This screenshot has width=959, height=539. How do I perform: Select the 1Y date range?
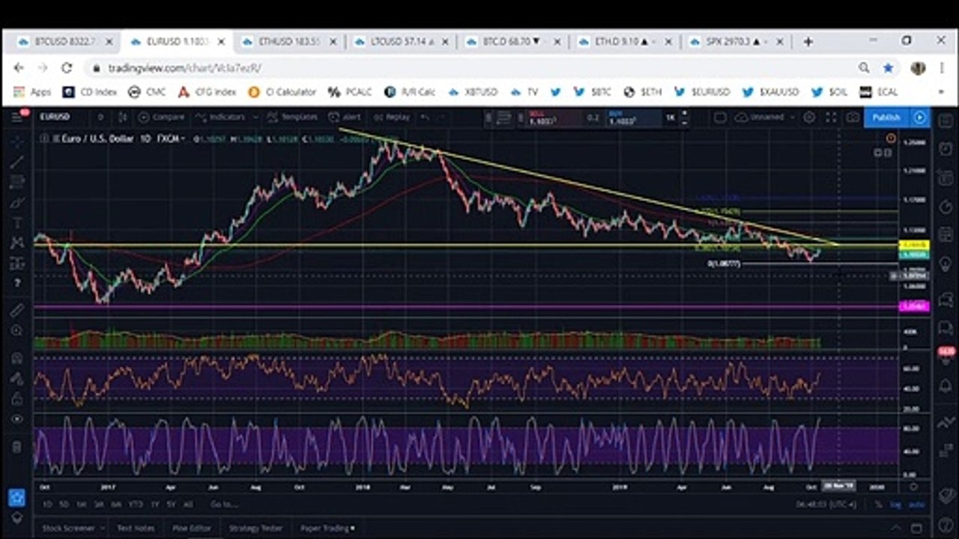coord(154,505)
